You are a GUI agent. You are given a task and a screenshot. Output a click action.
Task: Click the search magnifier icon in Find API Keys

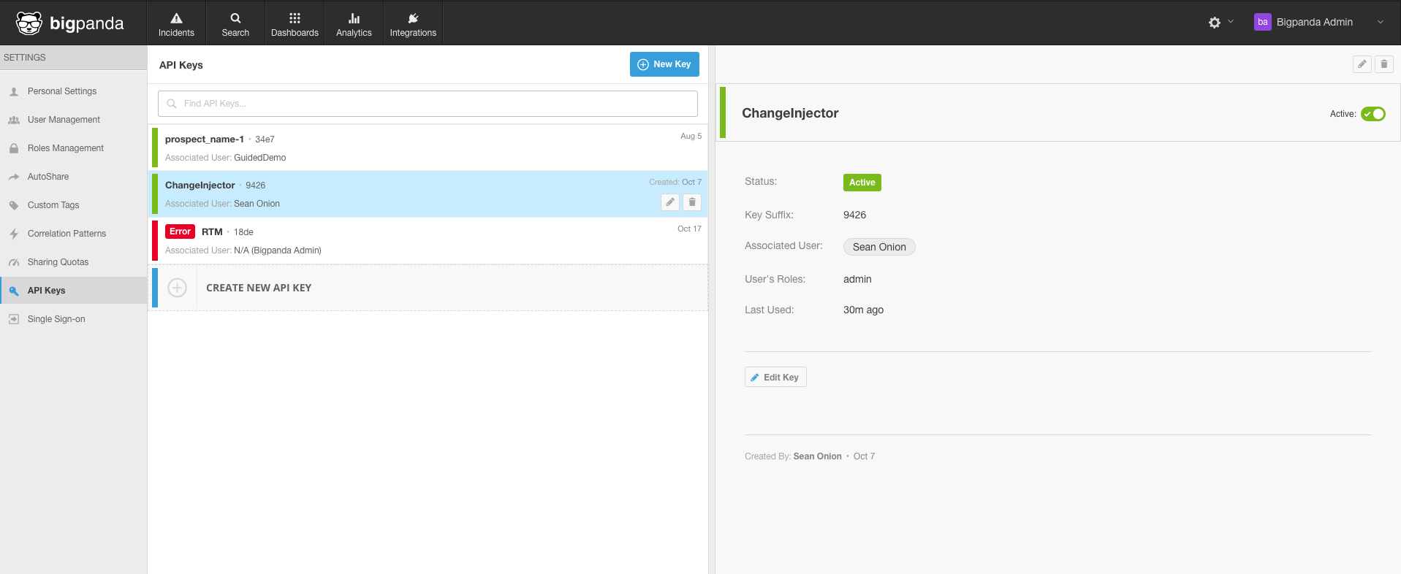[x=172, y=104]
